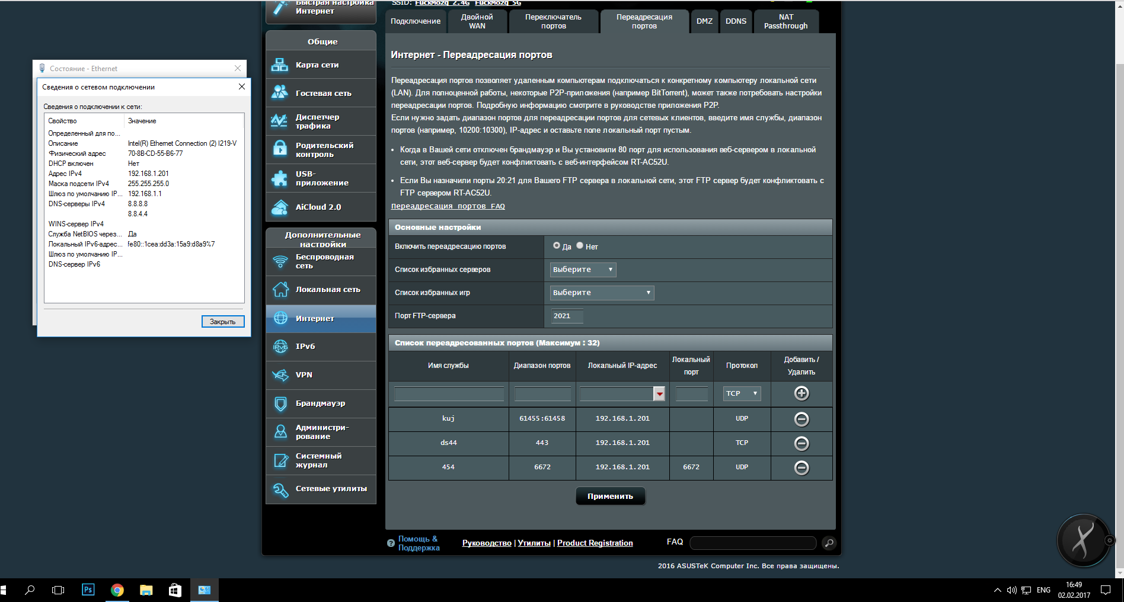Click the add port forwarding rule plus icon
The width and height of the screenshot is (1124, 602).
click(802, 393)
